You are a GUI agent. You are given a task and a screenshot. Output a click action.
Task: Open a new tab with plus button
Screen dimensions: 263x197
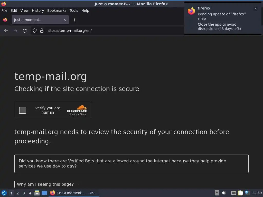coord(74,20)
